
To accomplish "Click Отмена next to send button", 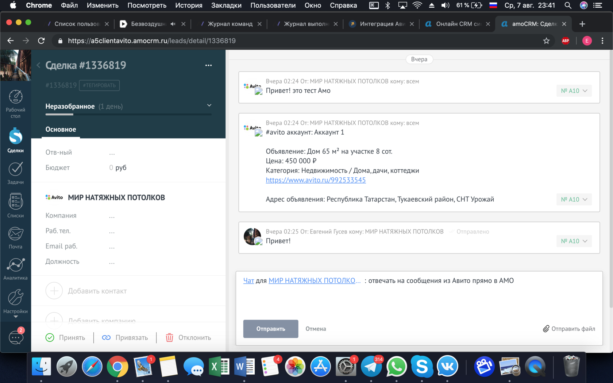I will pos(316,329).
